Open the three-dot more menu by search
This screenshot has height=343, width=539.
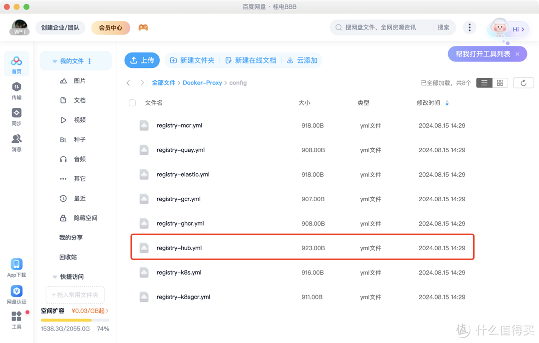click(469, 27)
